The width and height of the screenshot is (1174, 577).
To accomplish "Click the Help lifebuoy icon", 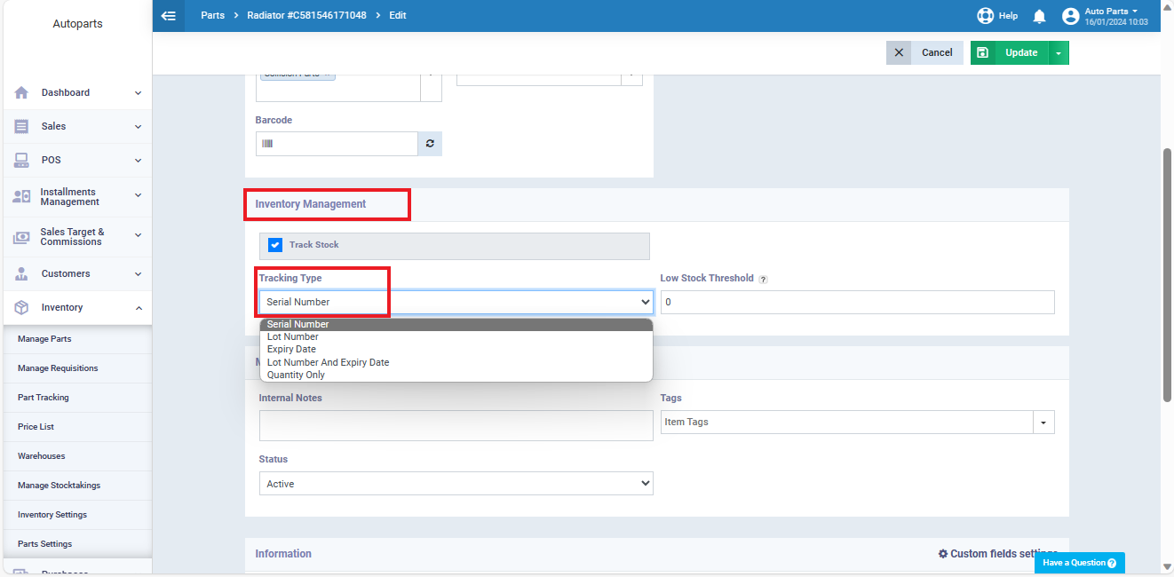I will pos(985,16).
